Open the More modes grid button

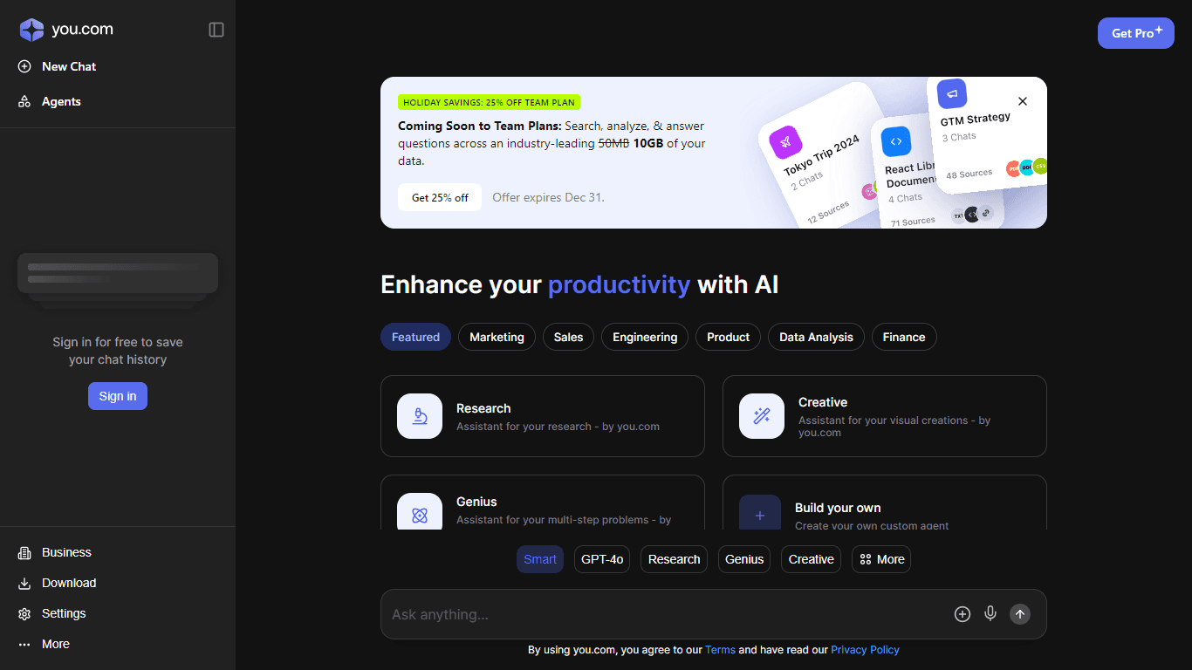(x=881, y=559)
